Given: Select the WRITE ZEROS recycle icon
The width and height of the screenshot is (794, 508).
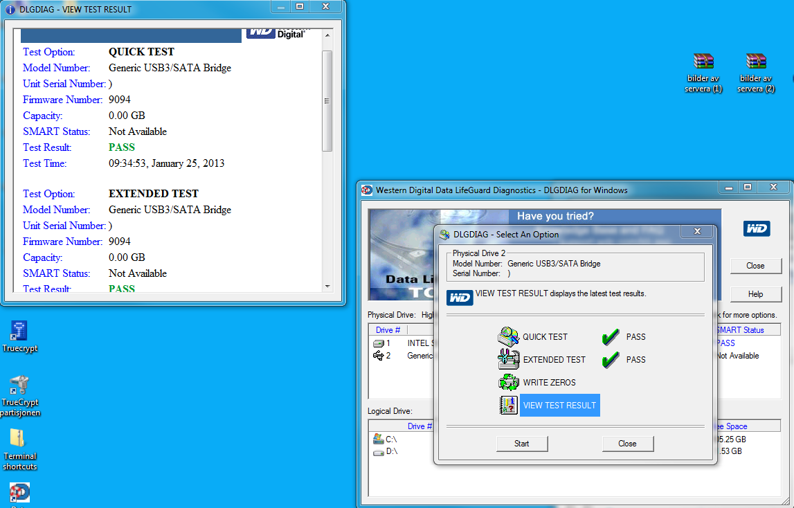Looking at the screenshot, I should (508, 383).
